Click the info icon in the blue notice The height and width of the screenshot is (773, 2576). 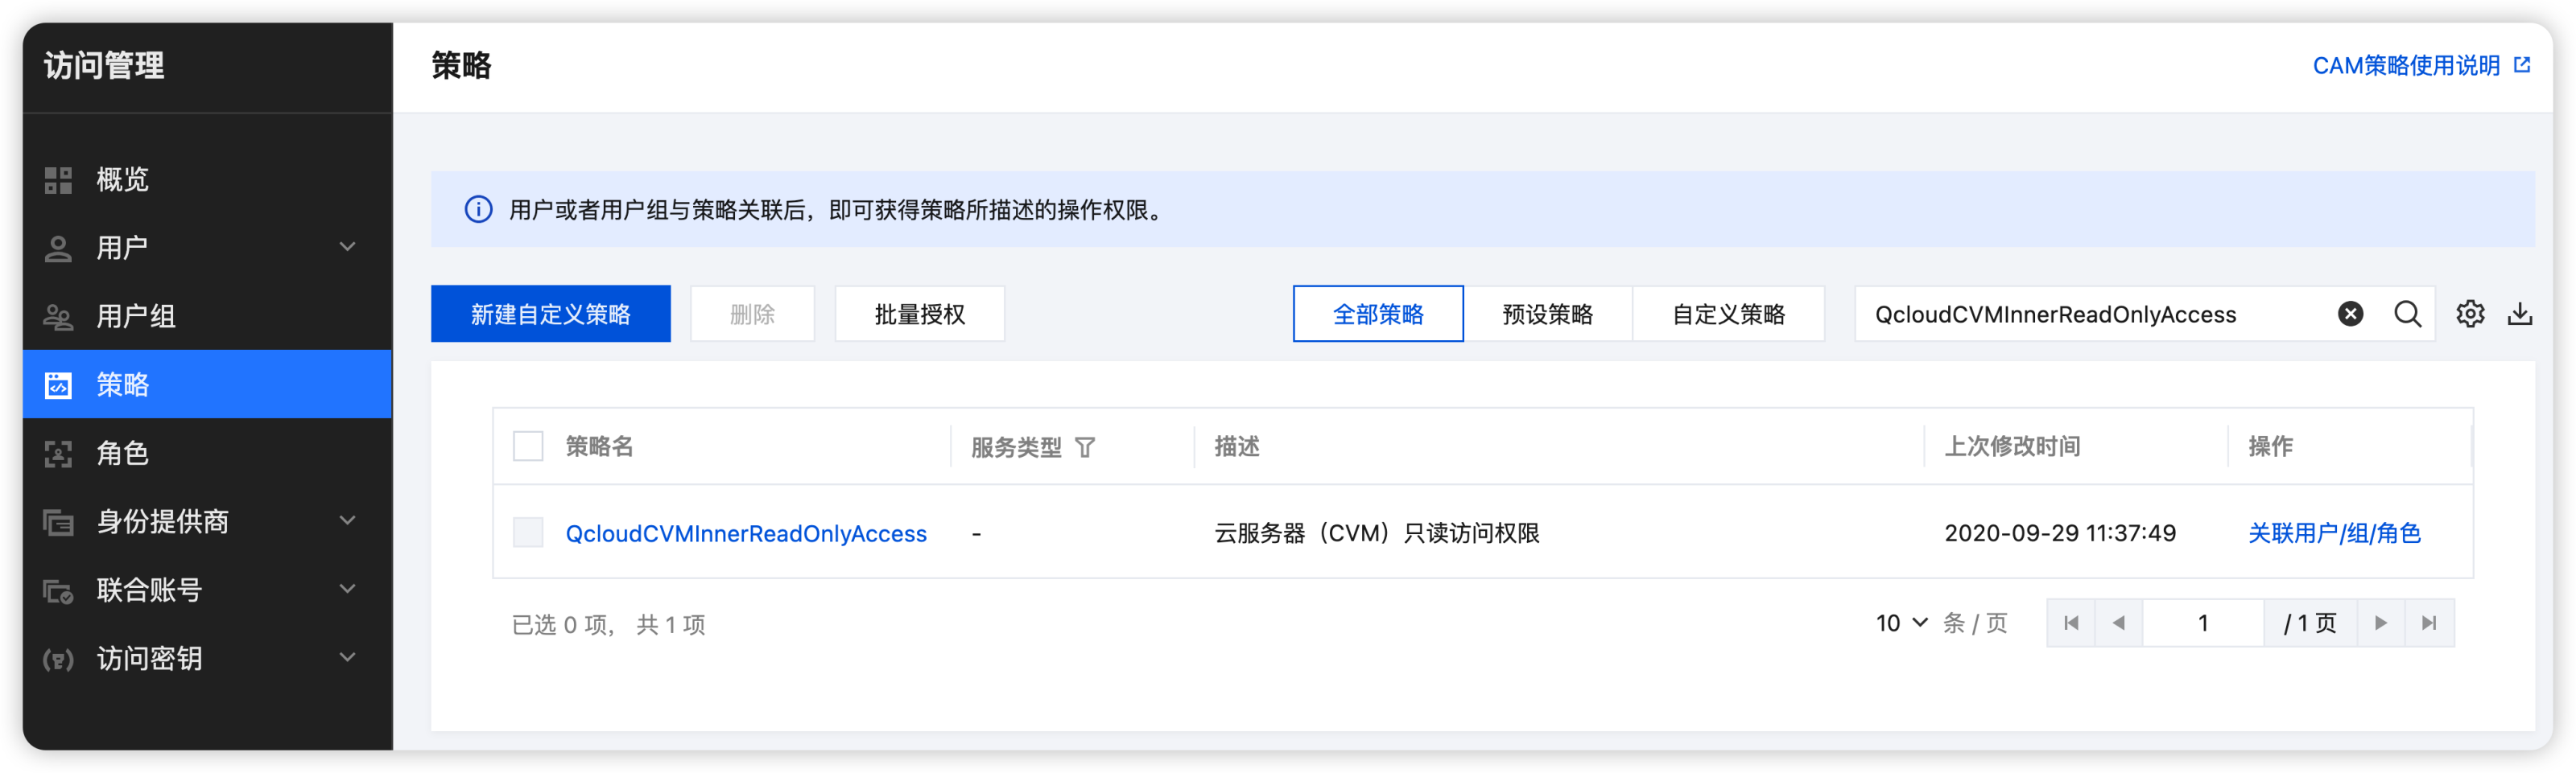point(478,210)
